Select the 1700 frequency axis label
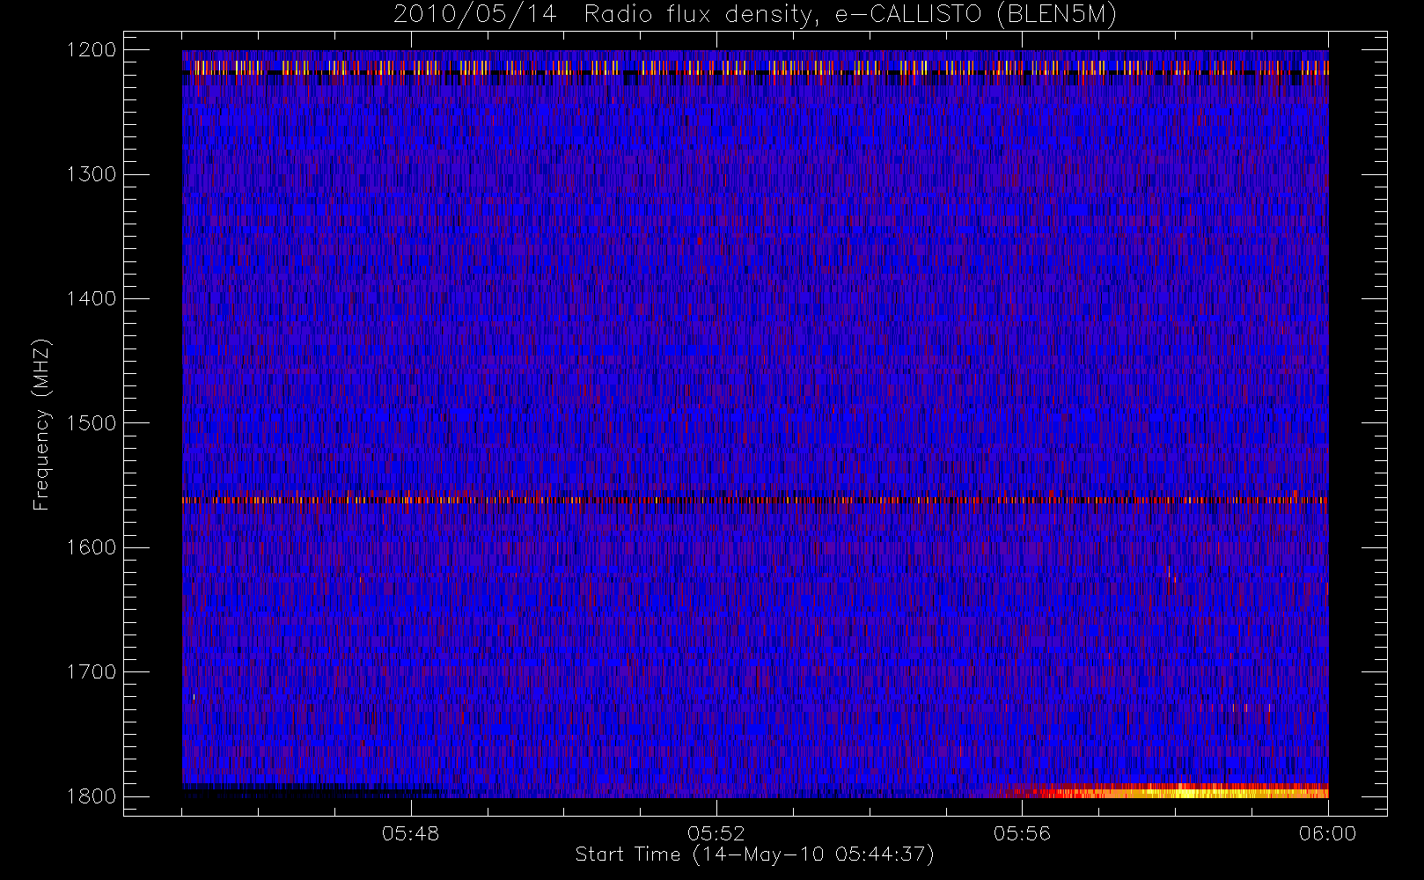The image size is (1424, 880). coord(92,671)
